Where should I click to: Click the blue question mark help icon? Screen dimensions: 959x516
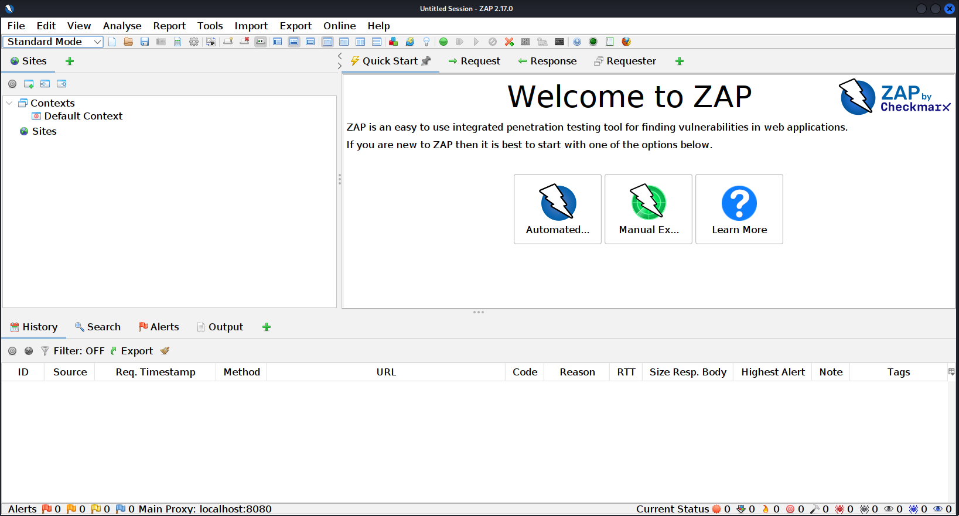[577, 42]
